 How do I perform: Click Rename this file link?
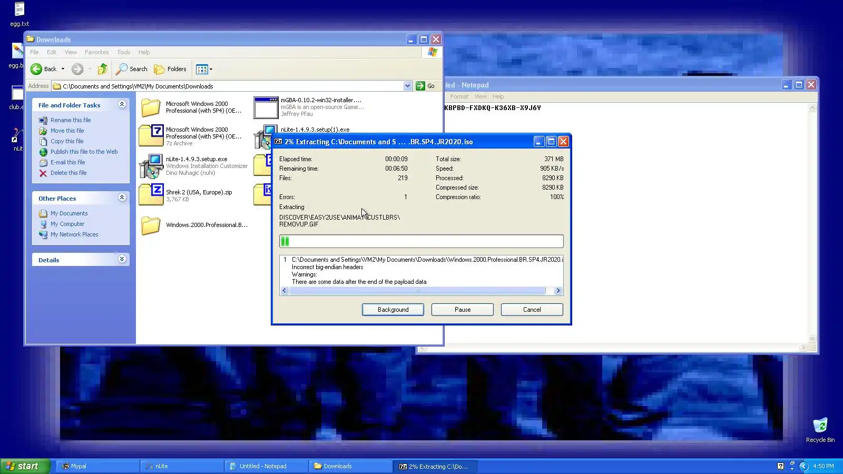point(71,120)
